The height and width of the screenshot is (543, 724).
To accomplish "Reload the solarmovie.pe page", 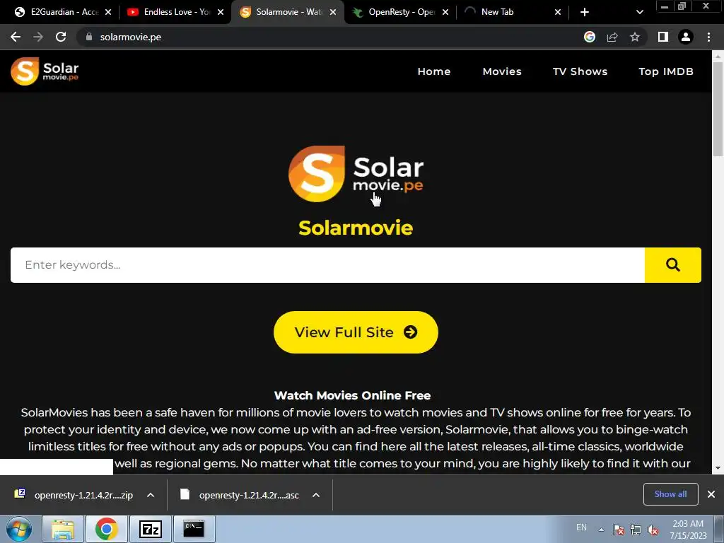I will pos(61,37).
